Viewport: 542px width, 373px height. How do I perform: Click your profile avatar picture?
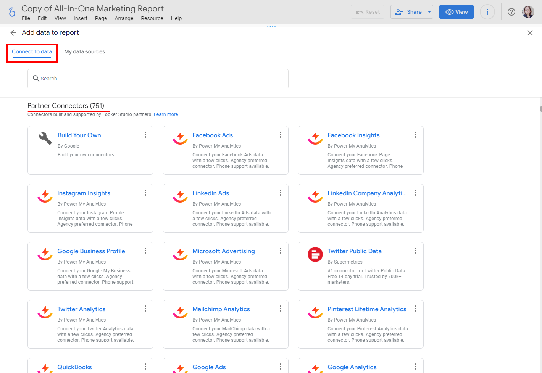point(528,12)
